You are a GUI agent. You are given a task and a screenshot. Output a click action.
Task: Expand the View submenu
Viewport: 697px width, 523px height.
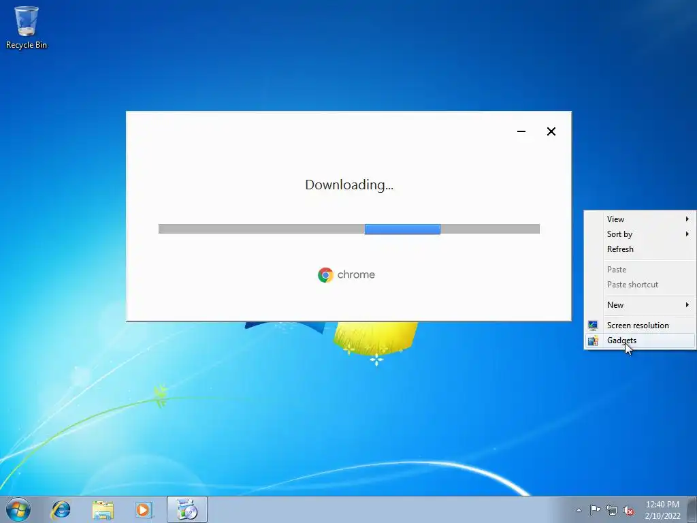pos(640,219)
